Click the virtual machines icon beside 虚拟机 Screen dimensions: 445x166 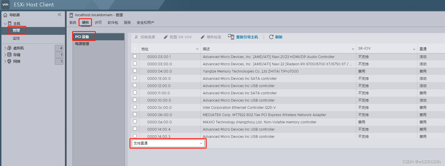click(9, 48)
